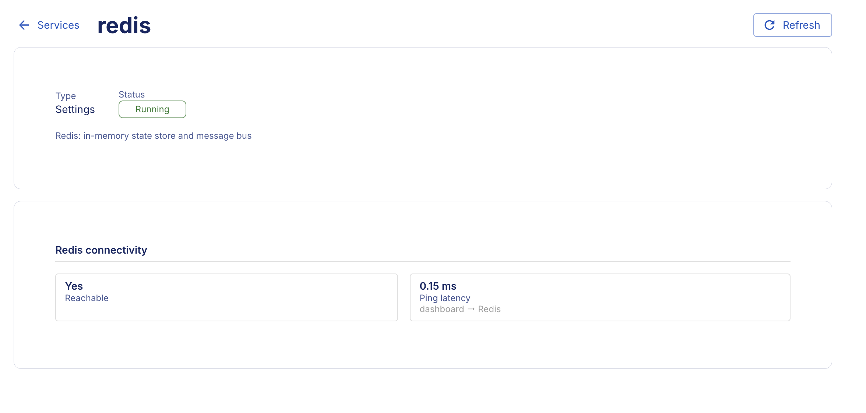The width and height of the screenshot is (866, 413).
Task: Select the redis page heading
Action: click(124, 25)
